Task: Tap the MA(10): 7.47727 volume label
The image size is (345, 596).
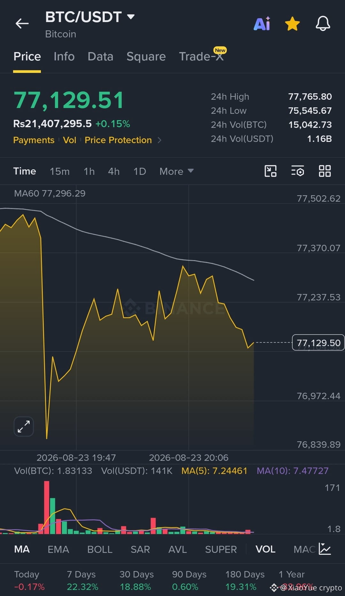Action: click(293, 471)
